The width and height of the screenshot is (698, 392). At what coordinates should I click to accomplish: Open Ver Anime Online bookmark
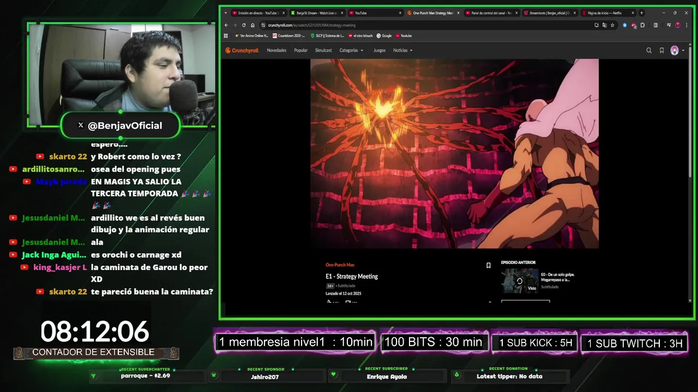[x=251, y=36]
